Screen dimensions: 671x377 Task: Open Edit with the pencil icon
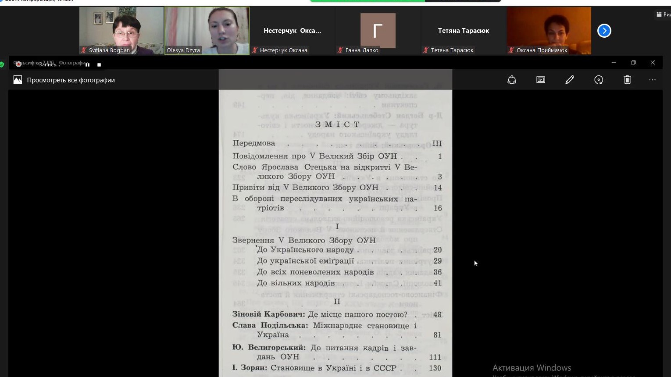(x=570, y=80)
